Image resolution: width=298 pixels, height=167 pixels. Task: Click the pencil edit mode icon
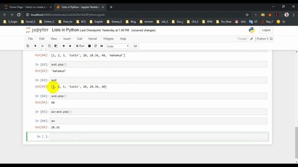[x=251, y=39]
